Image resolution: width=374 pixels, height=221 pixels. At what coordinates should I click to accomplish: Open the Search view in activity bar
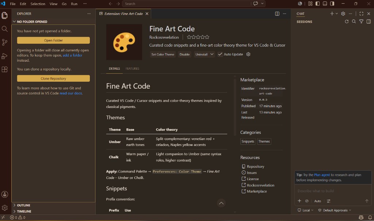(x=4, y=29)
